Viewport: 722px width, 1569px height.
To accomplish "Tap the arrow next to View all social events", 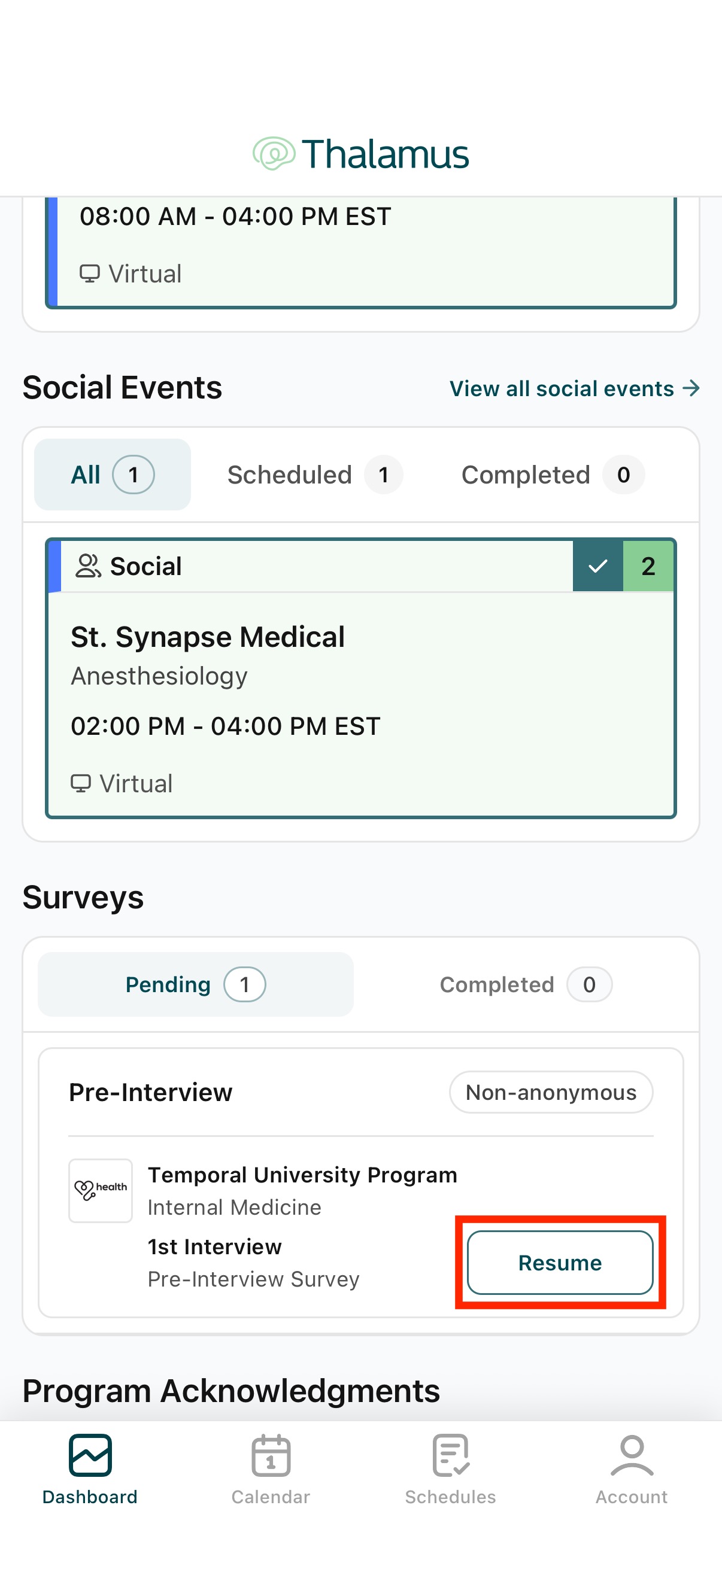I will coord(691,388).
